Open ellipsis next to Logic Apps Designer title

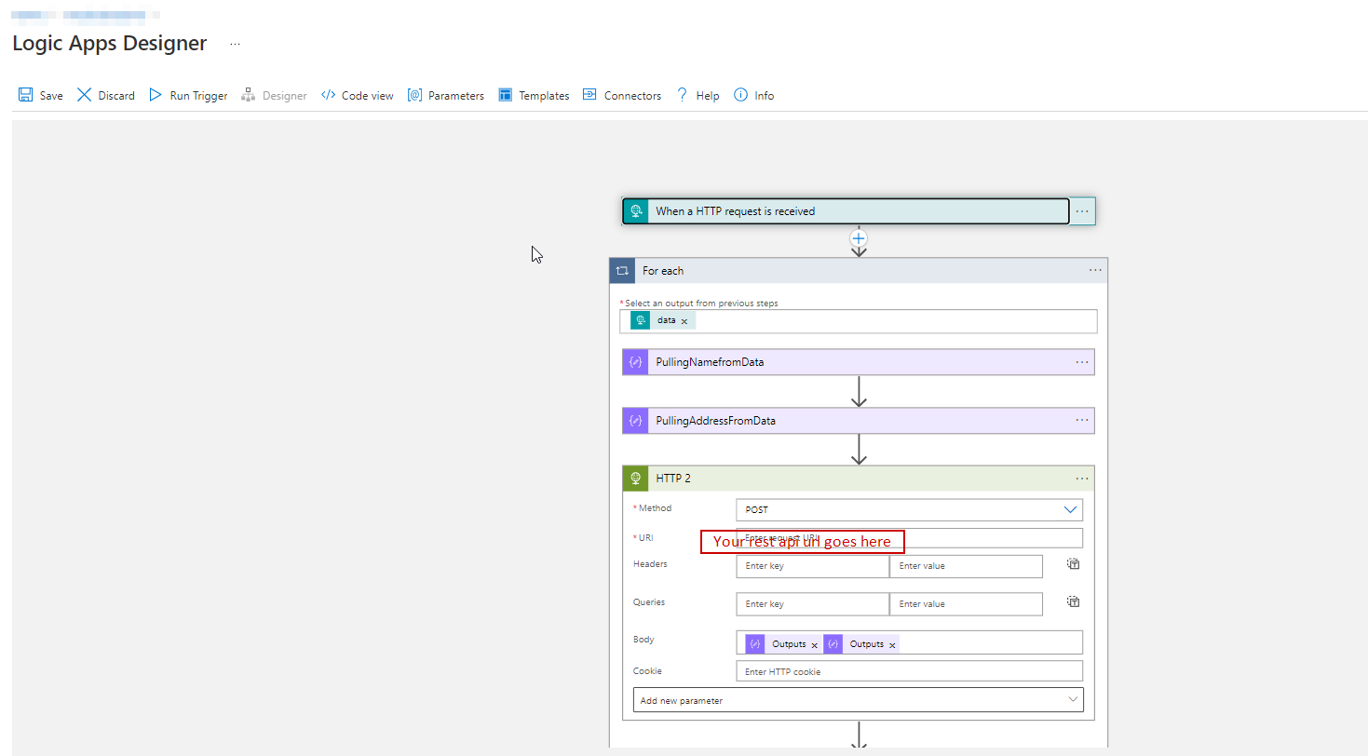[x=235, y=44]
